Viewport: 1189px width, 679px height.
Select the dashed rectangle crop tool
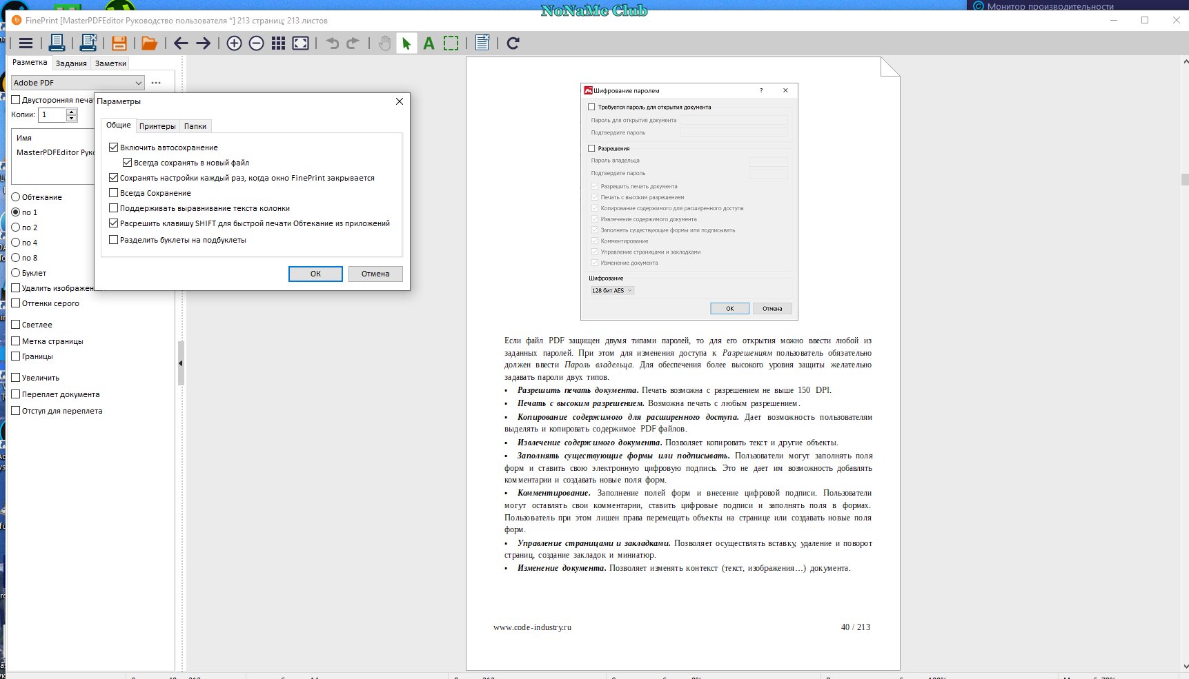451,43
